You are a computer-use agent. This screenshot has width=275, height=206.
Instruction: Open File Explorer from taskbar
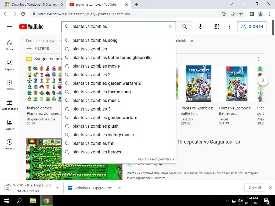pyautogui.click(x=33, y=201)
